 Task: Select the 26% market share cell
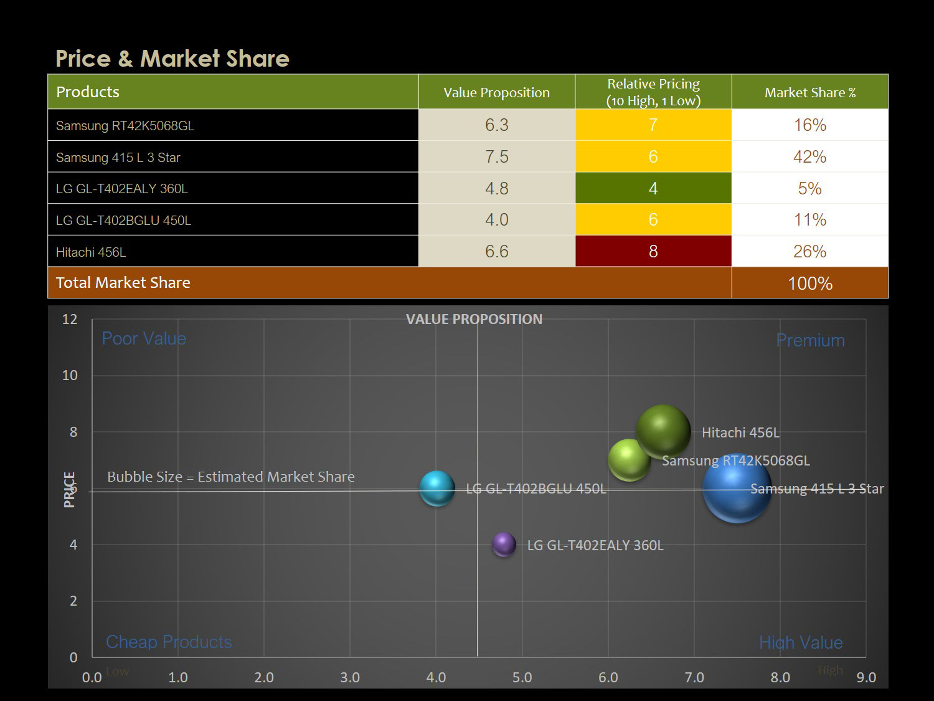coord(810,251)
